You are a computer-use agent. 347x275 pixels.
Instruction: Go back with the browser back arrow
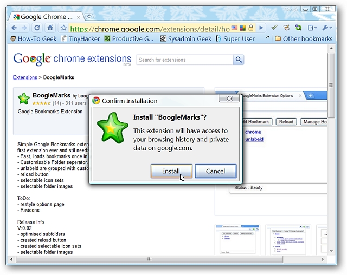click(x=14, y=28)
